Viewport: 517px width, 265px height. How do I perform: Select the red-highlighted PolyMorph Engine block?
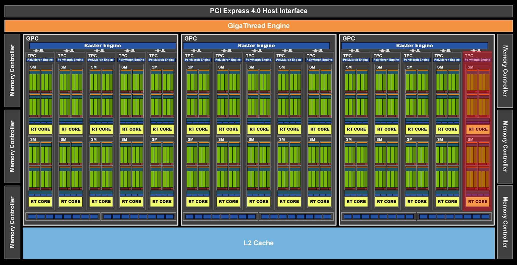click(x=477, y=60)
